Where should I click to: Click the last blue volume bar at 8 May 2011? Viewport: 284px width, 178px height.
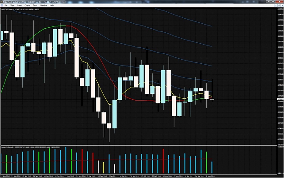[x=212, y=168]
